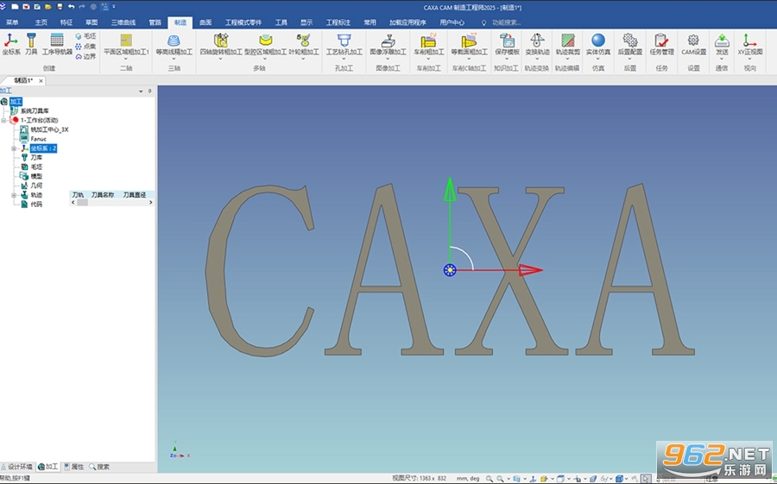
Task: Start 实体仿真 solid simulation
Action: [x=598, y=44]
